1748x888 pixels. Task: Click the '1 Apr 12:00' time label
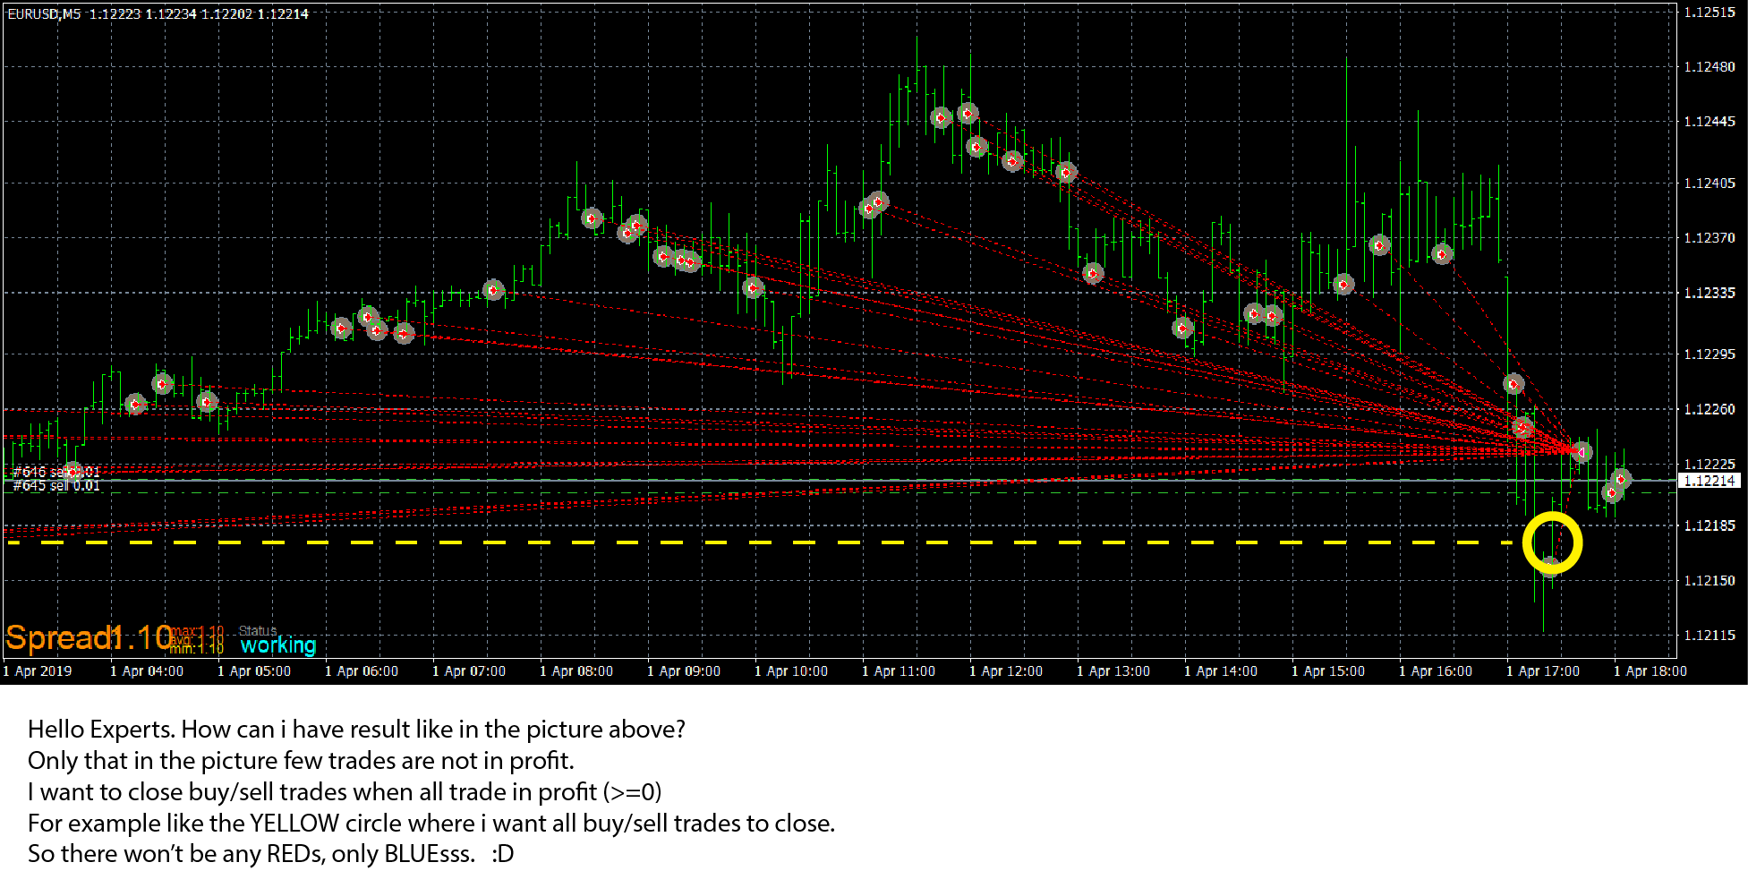tap(1006, 670)
